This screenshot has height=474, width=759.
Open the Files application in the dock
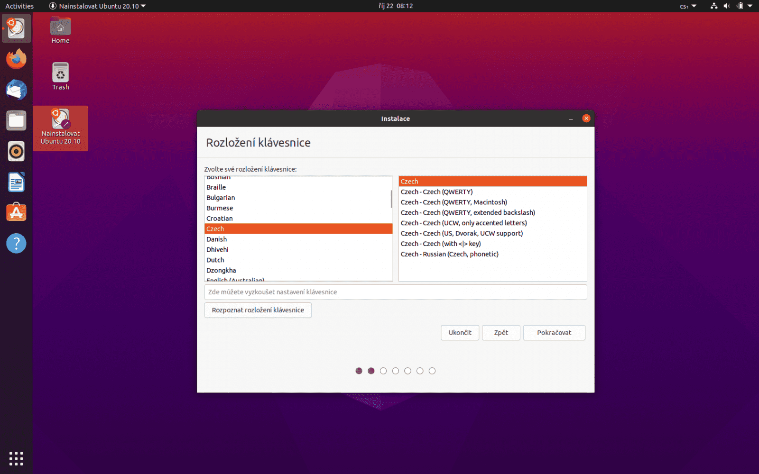click(x=16, y=120)
